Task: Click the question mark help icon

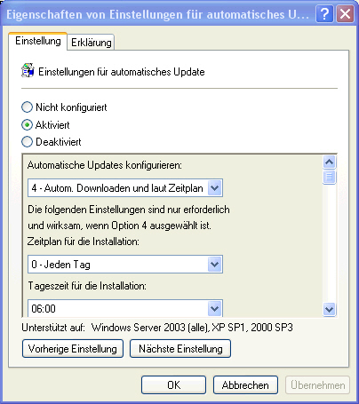Action: point(325,13)
